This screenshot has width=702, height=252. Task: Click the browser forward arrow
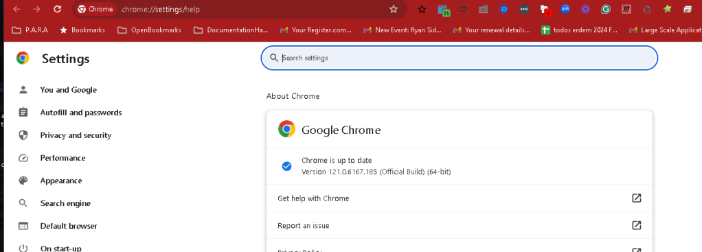tap(36, 9)
